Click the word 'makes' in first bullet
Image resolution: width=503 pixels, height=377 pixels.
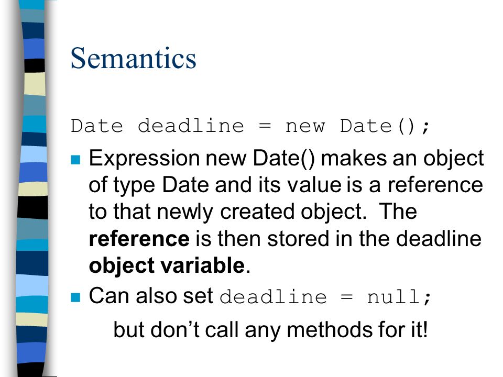coord(354,158)
